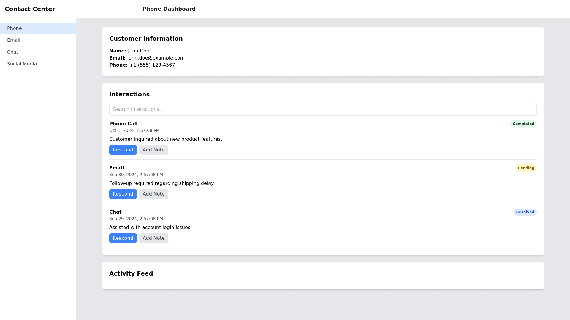
Task: Click the Contact Center title
Action: (30, 9)
